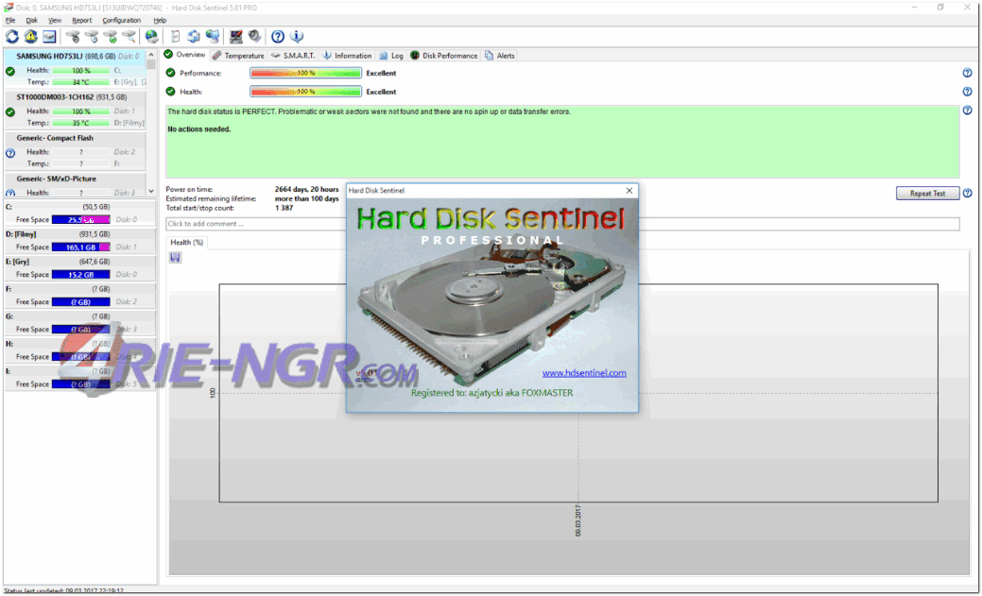Click the D: [Filmy] free space bar 165.1 GB
982x596 pixels.
coord(80,247)
